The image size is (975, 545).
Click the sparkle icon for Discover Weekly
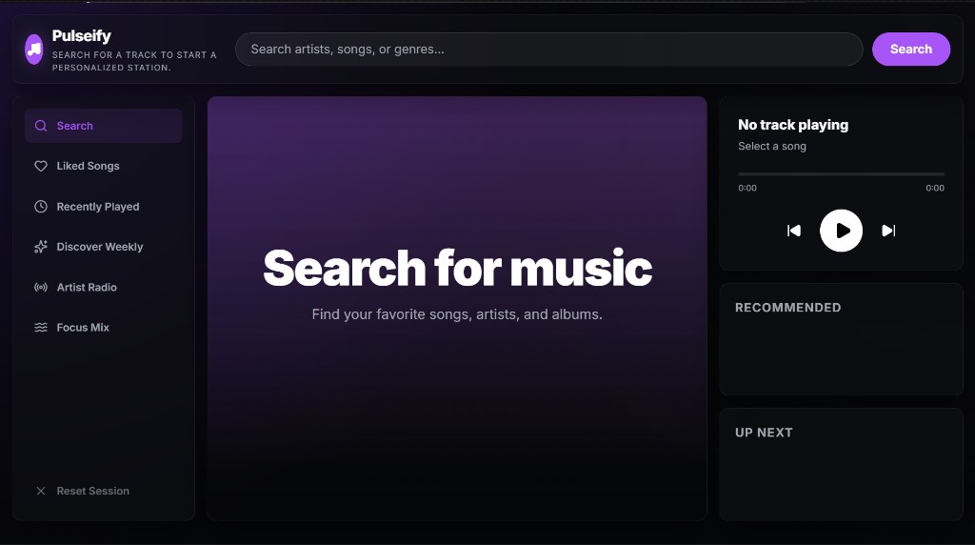pyautogui.click(x=41, y=247)
